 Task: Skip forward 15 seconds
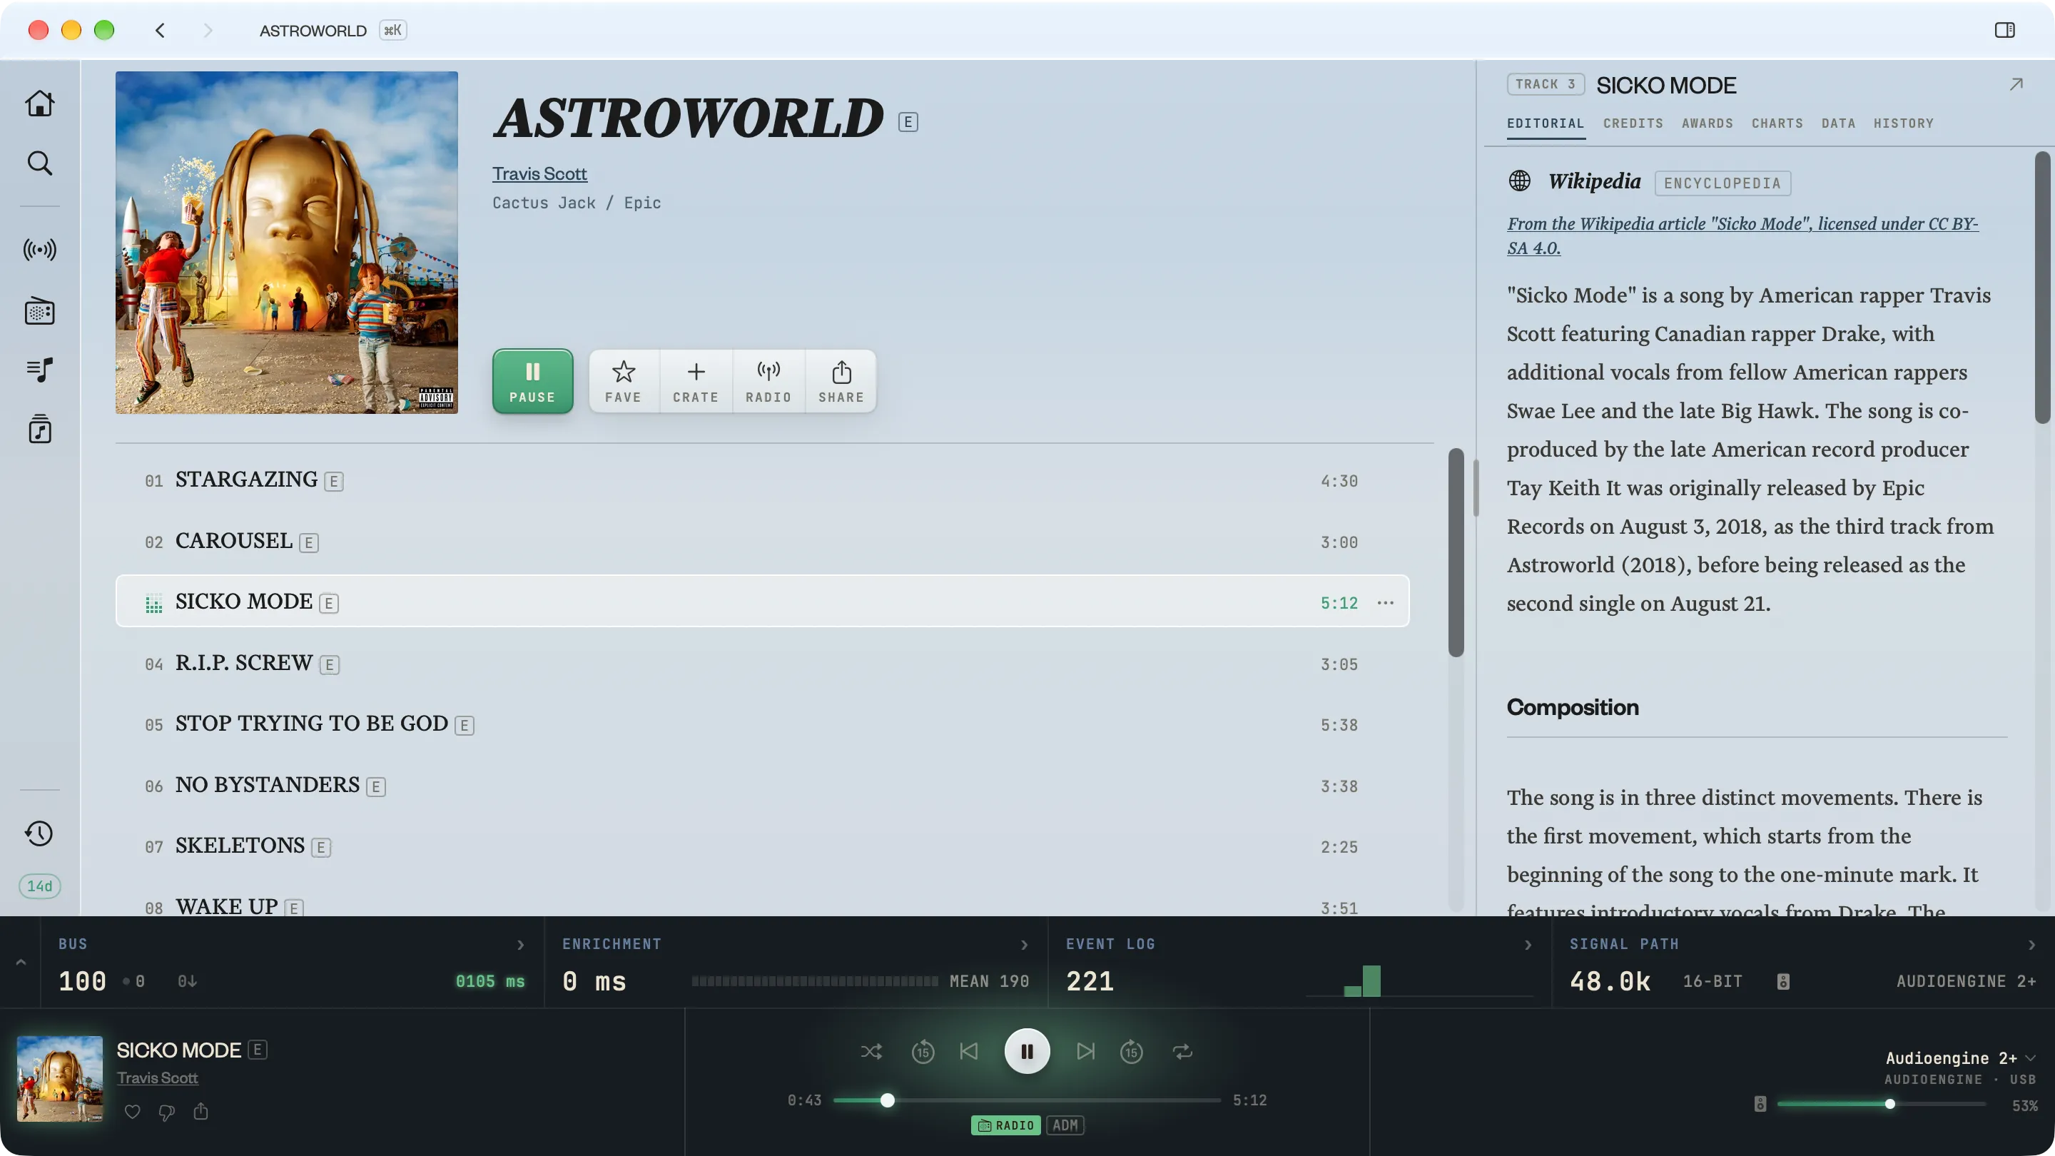click(x=1131, y=1052)
